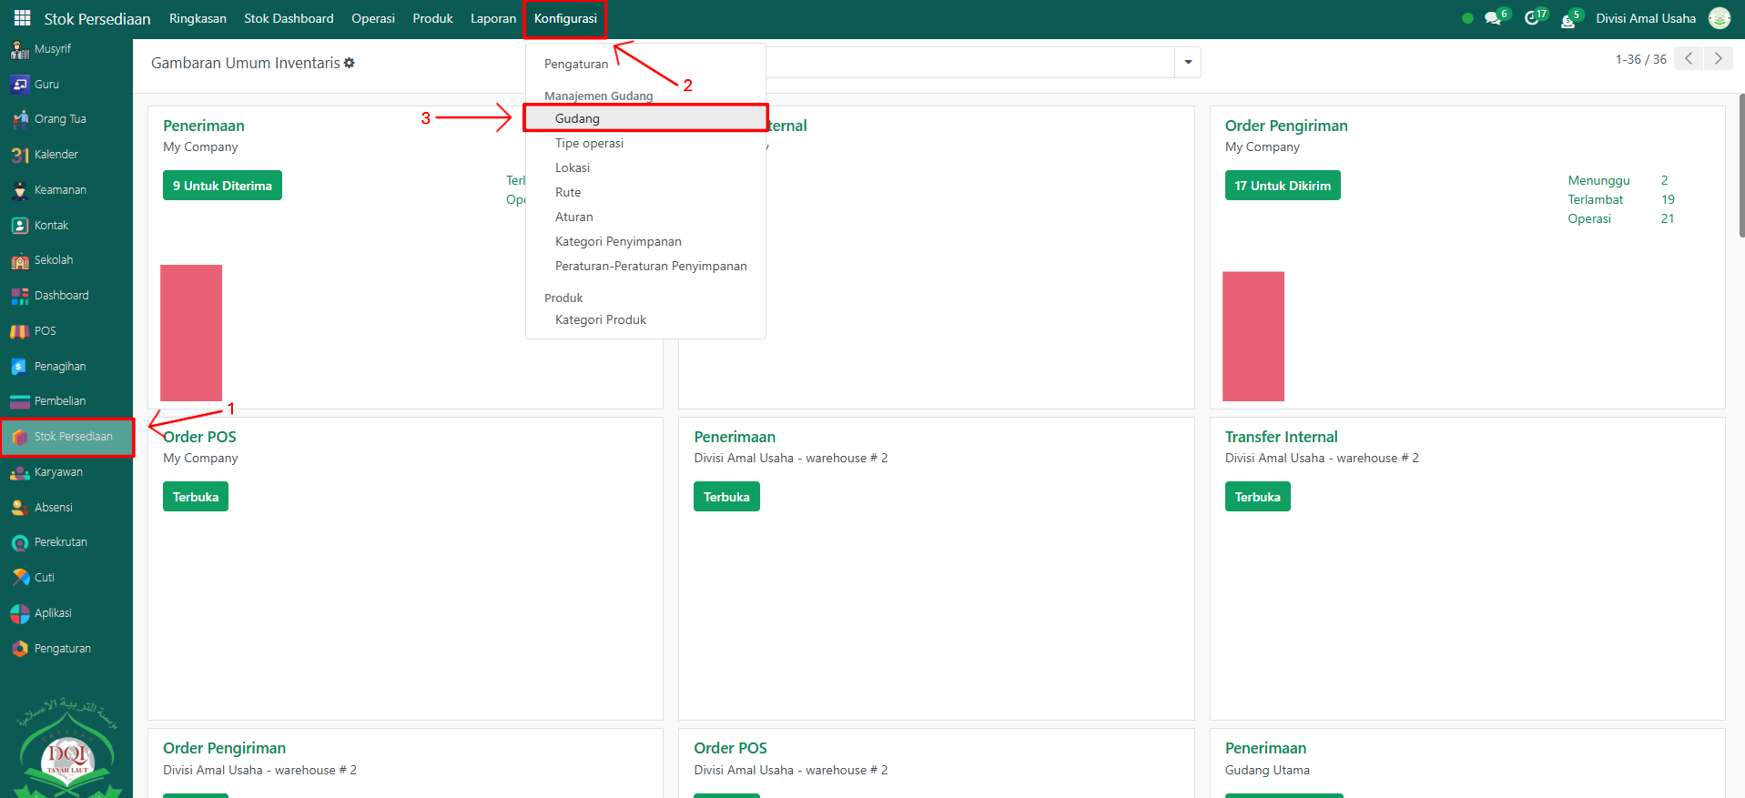Screen dimensions: 1745x798
Task: Click the POS app icon in sidebar
Action: (x=20, y=332)
